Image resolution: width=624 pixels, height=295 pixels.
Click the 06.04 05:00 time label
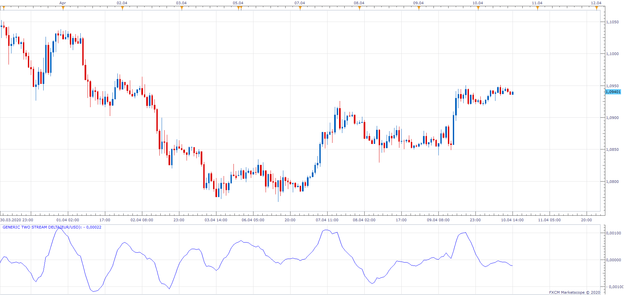pyautogui.click(x=253, y=220)
